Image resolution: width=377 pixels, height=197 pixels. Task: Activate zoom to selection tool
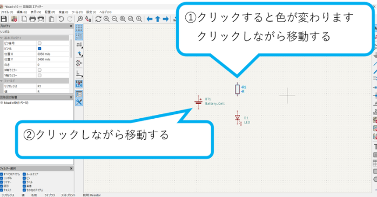point(139,19)
